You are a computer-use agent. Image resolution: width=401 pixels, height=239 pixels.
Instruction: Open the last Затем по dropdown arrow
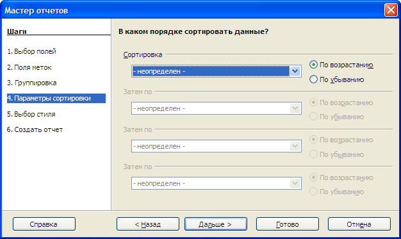[295, 183]
